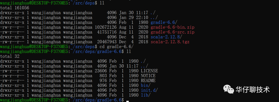The image size is (279, 102).
Task: Select the scala-2.12.8/ directory name
Action: [x=166, y=37]
